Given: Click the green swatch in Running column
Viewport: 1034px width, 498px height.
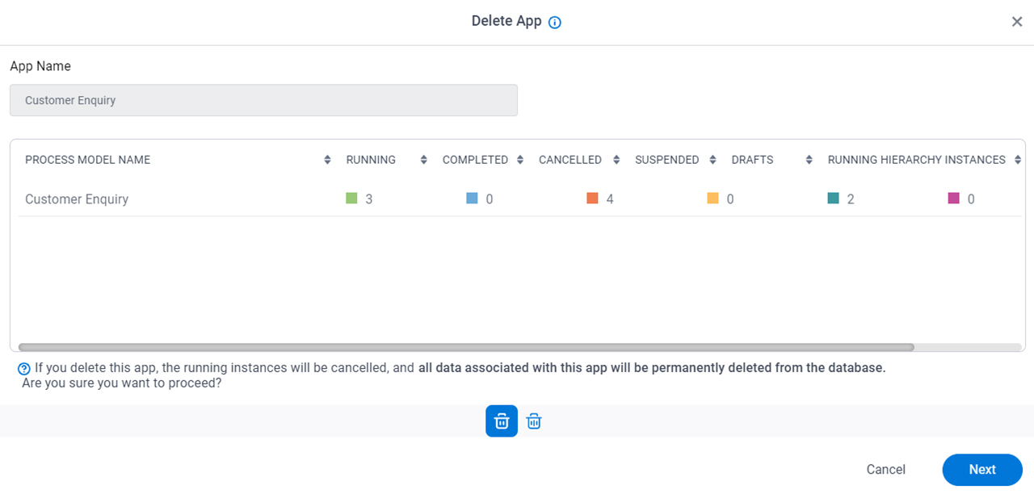Looking at the screenshot, I should (351, 198).
